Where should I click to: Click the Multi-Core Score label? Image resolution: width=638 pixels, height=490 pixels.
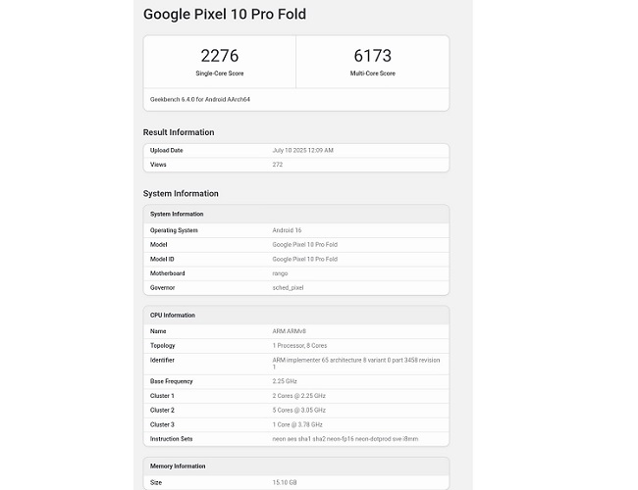pyautogui.click(x=373, y=73)
